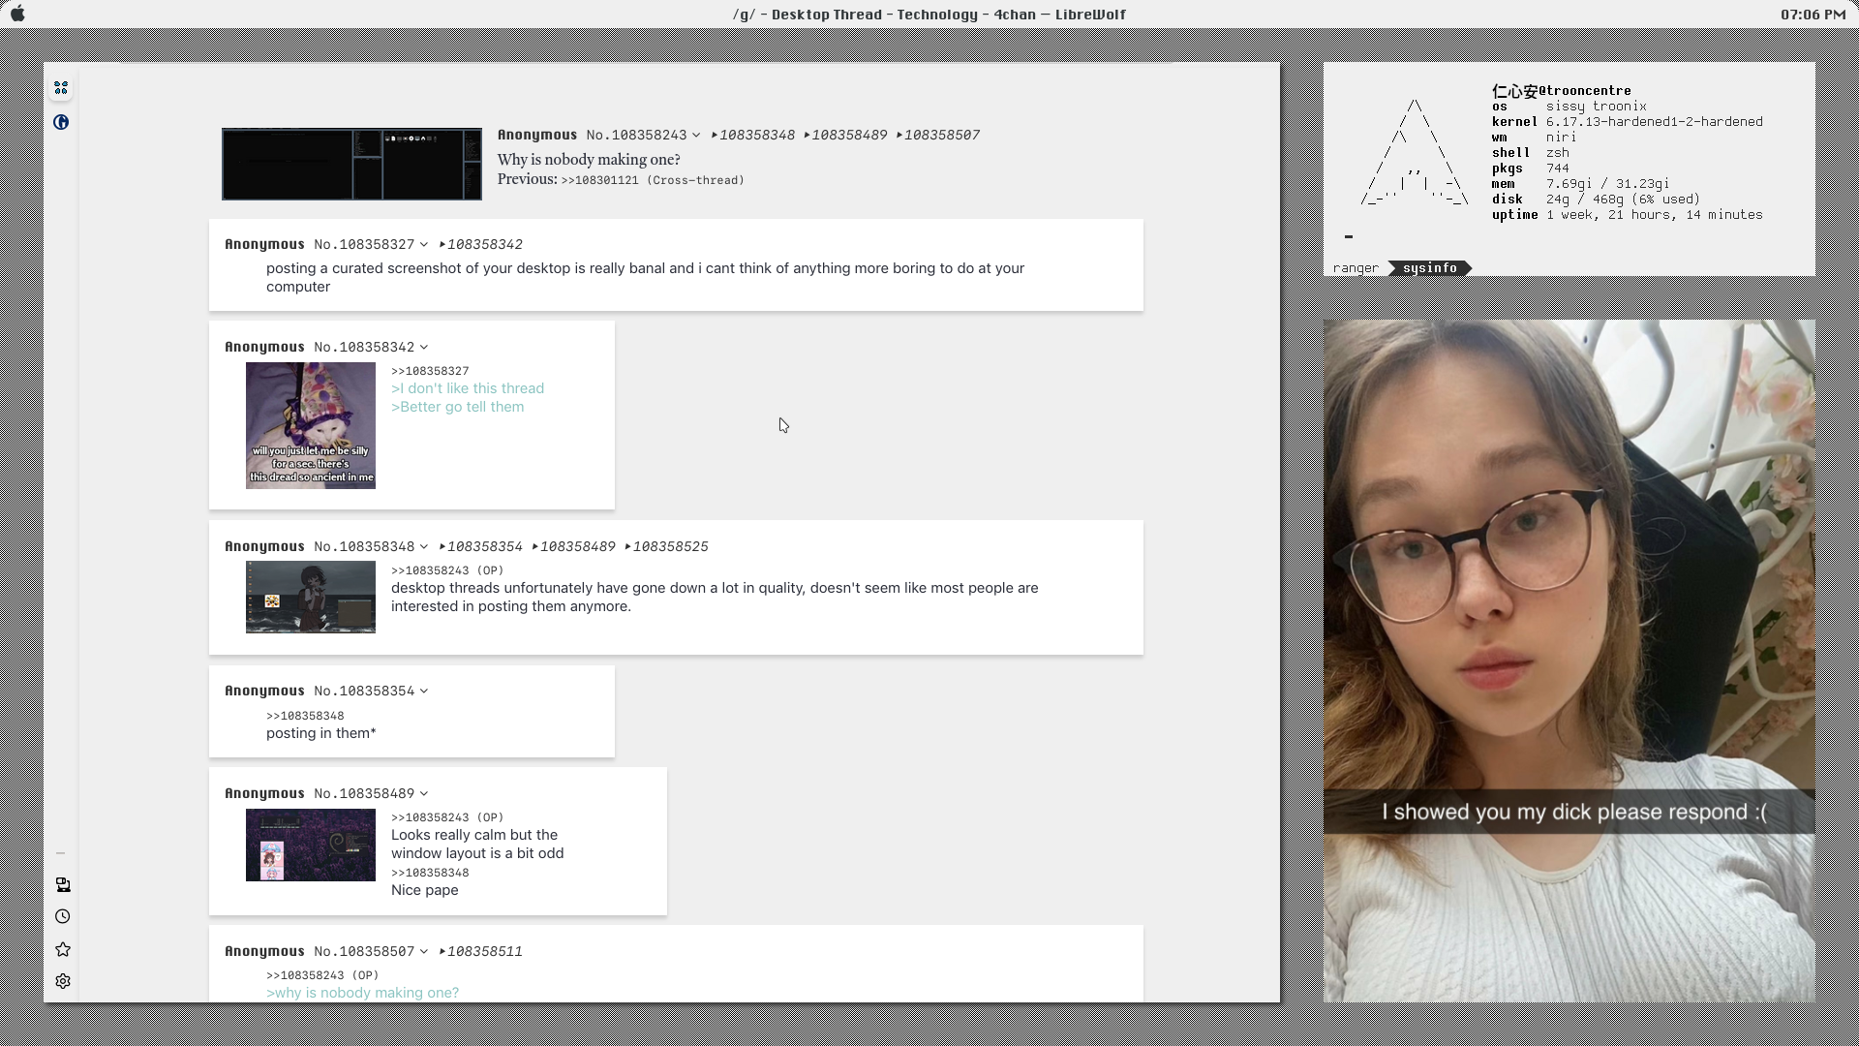Viewport: 1859px width, 1046px height.
Task: Open settings gear icon in sidebar
Action: click(x=63, y=981)
